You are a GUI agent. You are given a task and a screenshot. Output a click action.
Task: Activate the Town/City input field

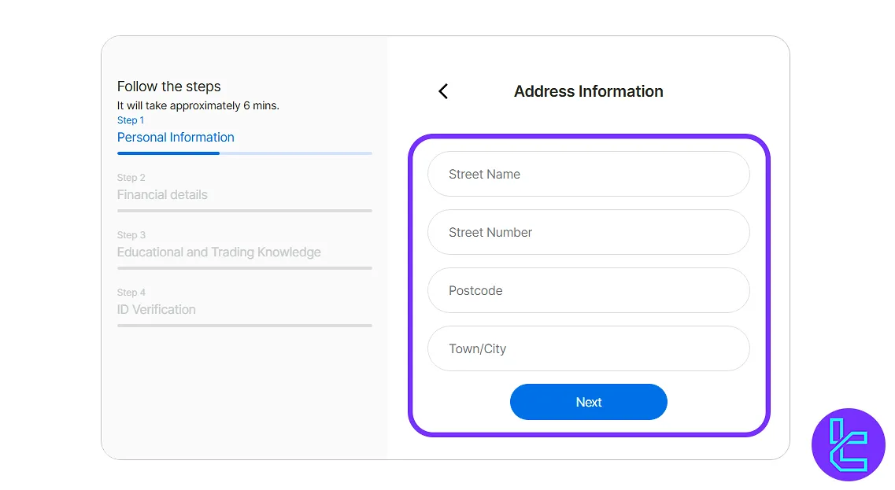pos(588,348)
